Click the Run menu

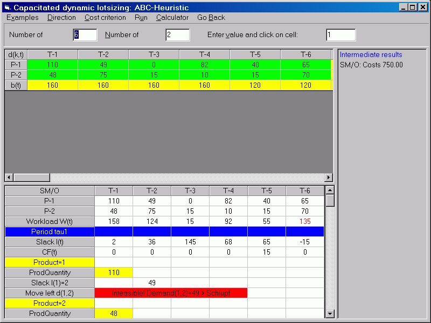[x=141, y=18]
